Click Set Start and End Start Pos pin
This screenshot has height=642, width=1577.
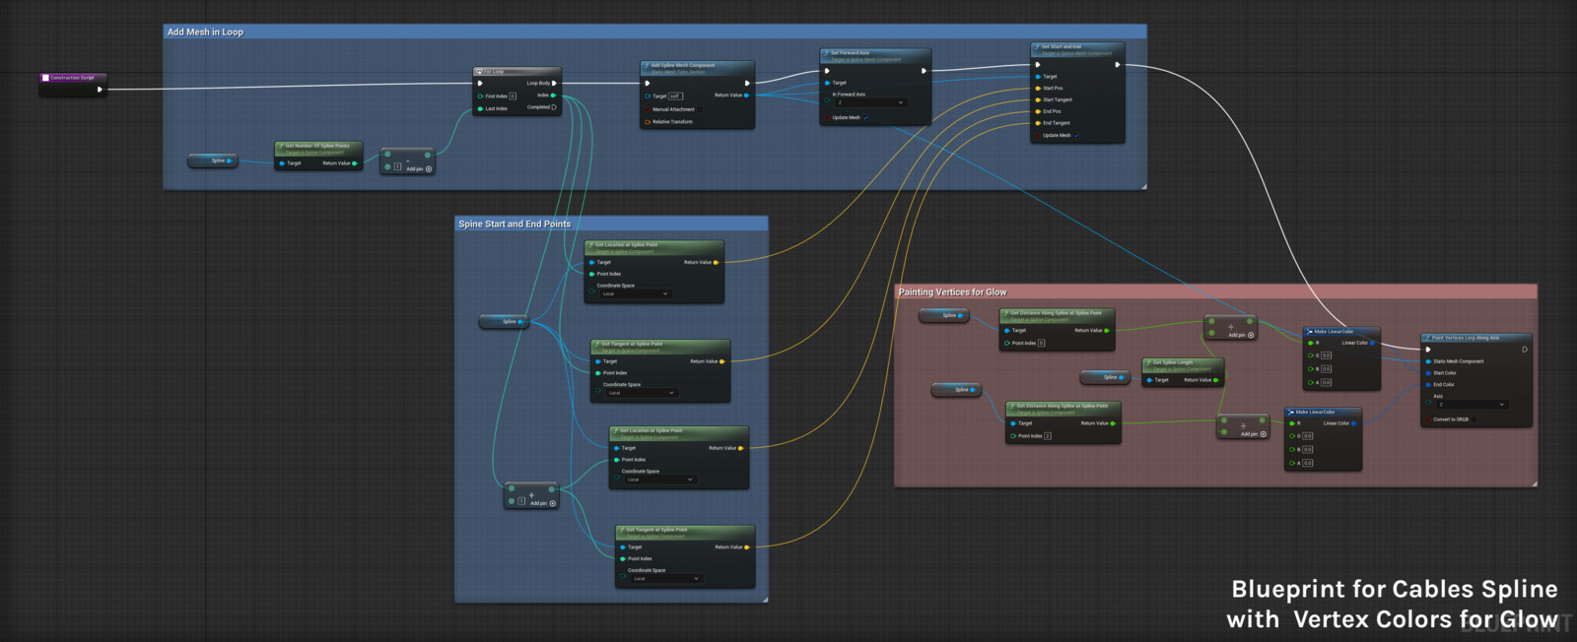click(1038, 89)
